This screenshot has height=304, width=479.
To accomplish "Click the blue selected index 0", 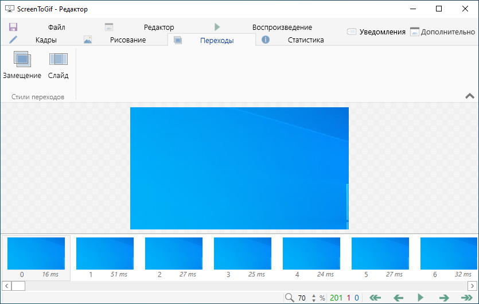I will point(356,298).
